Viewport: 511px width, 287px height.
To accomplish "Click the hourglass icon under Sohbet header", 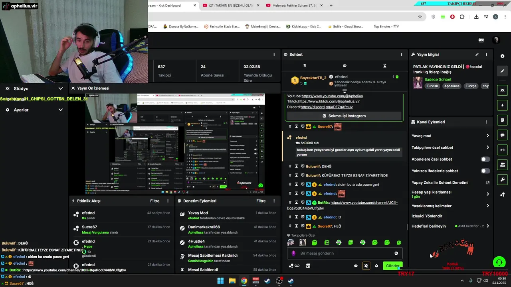I will 385,66.
